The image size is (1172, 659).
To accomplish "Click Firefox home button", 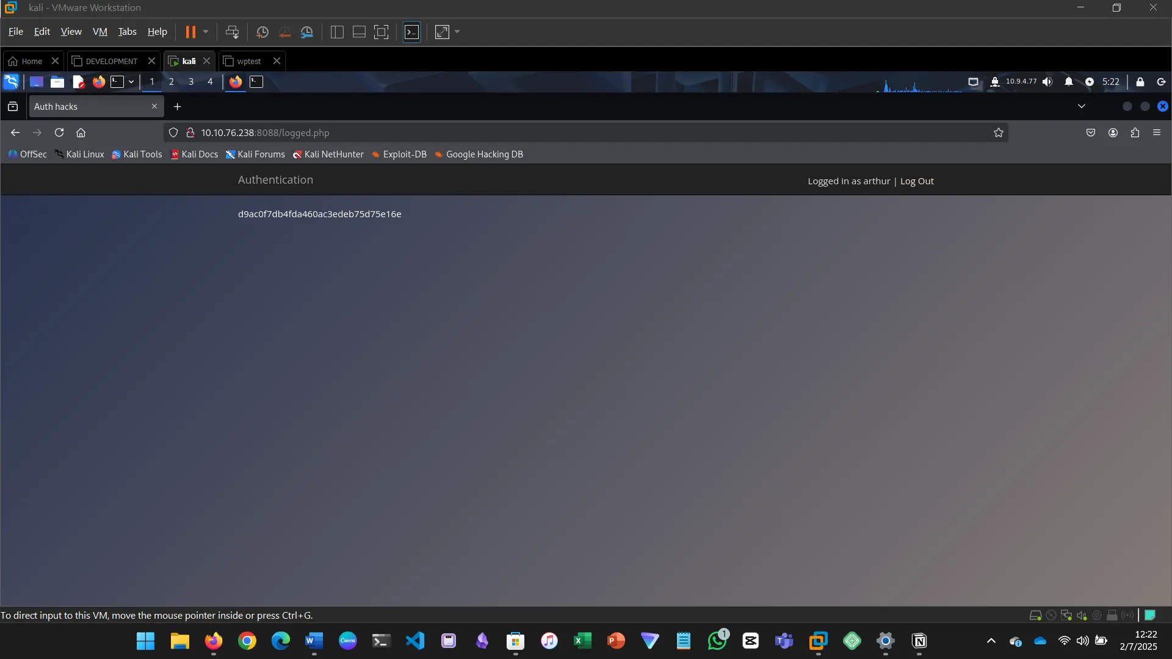I will (x=81, y=132).
